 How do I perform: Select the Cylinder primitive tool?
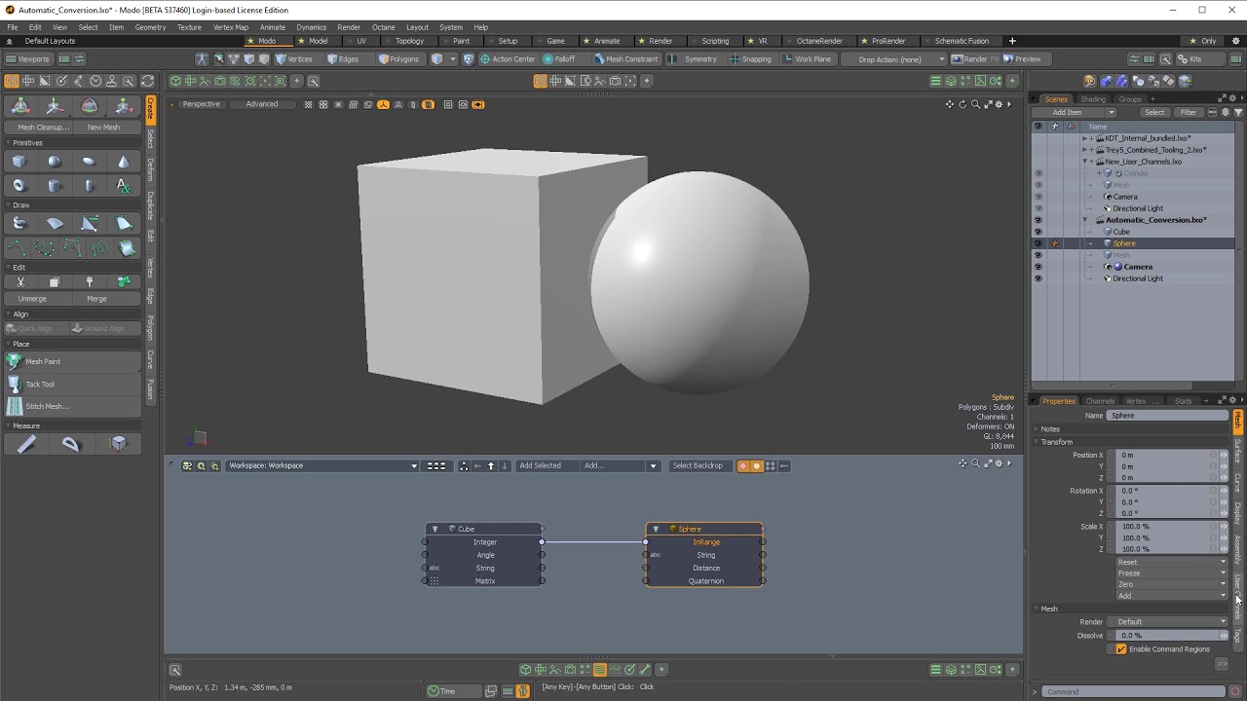[55, 185]
